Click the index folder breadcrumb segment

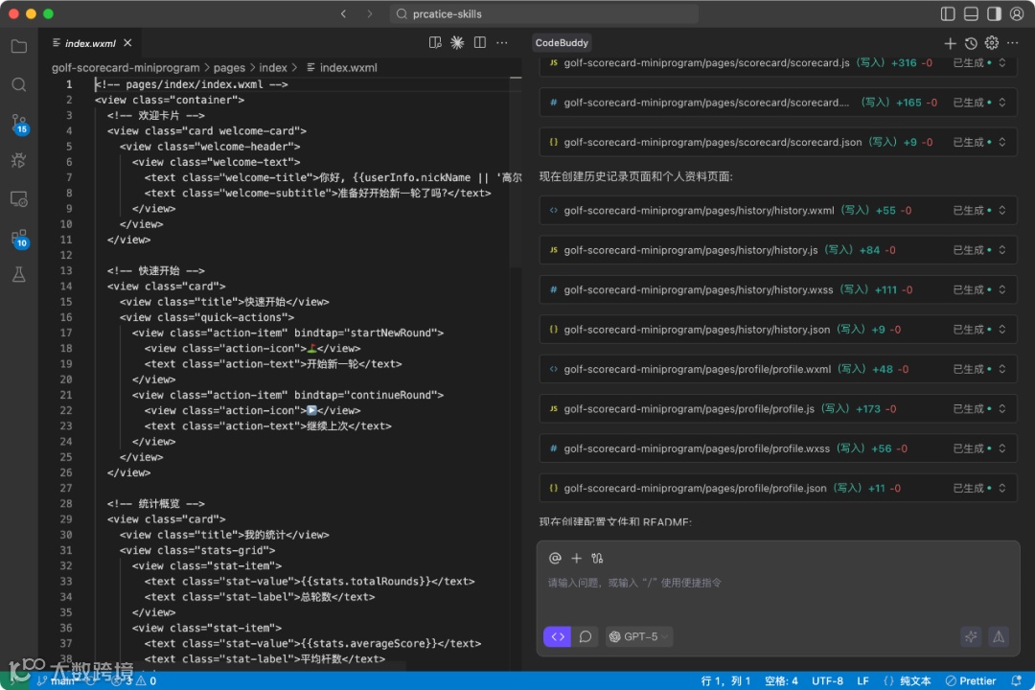point(272,67)
